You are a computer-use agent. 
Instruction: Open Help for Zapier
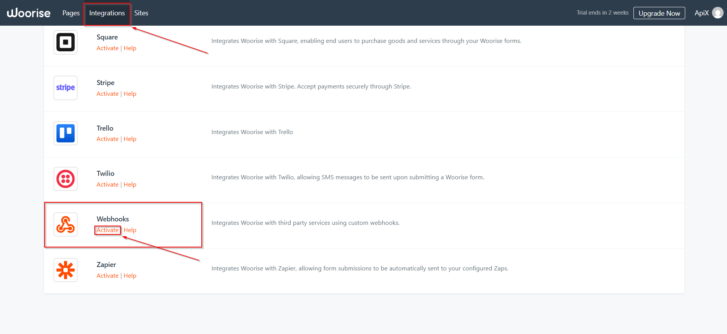point(130,276)
